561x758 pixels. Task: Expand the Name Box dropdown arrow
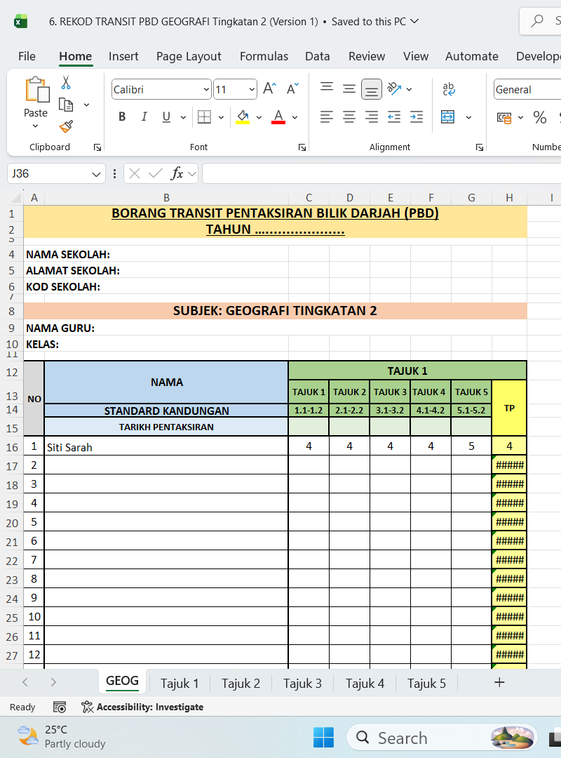pos(96,173)
